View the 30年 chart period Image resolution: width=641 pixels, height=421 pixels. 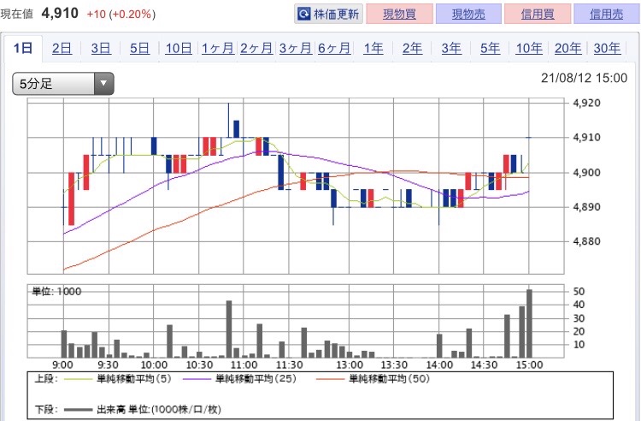point(607,48)
